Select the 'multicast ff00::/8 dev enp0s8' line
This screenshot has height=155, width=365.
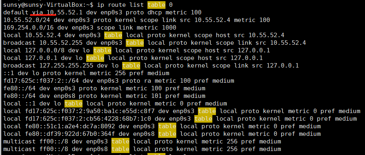pyautogui.click(x=142, y=149)
